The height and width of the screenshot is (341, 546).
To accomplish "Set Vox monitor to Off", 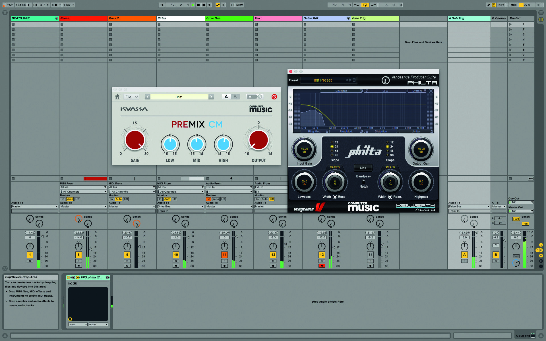I will [272, 199].
